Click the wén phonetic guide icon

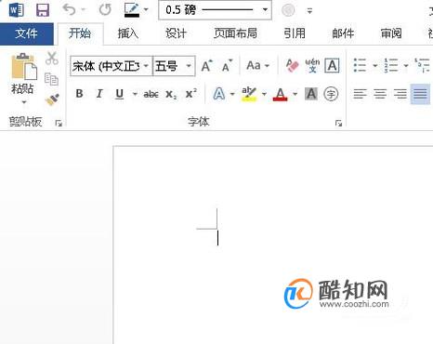(312, 65)
